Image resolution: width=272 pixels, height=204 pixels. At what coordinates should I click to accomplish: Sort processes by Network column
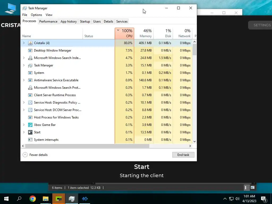[183, 33]
